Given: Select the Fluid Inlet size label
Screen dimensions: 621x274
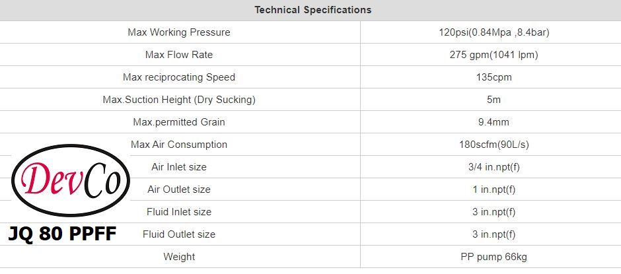Looking at the screenshot, I should (x=179, y=212).
